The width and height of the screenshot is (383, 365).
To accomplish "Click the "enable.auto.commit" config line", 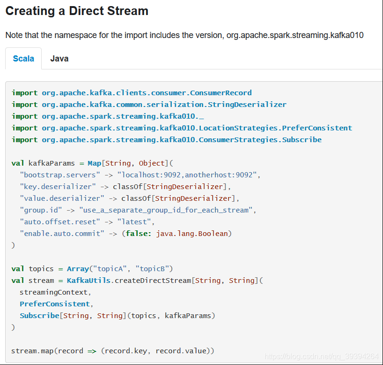I will 125,234.
